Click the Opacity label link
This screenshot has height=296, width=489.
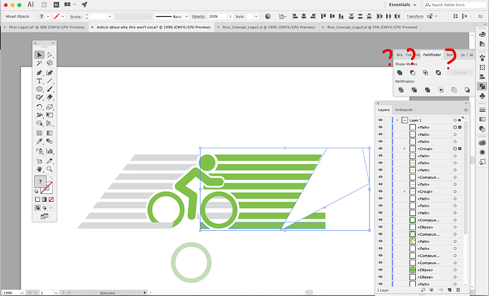198,16
